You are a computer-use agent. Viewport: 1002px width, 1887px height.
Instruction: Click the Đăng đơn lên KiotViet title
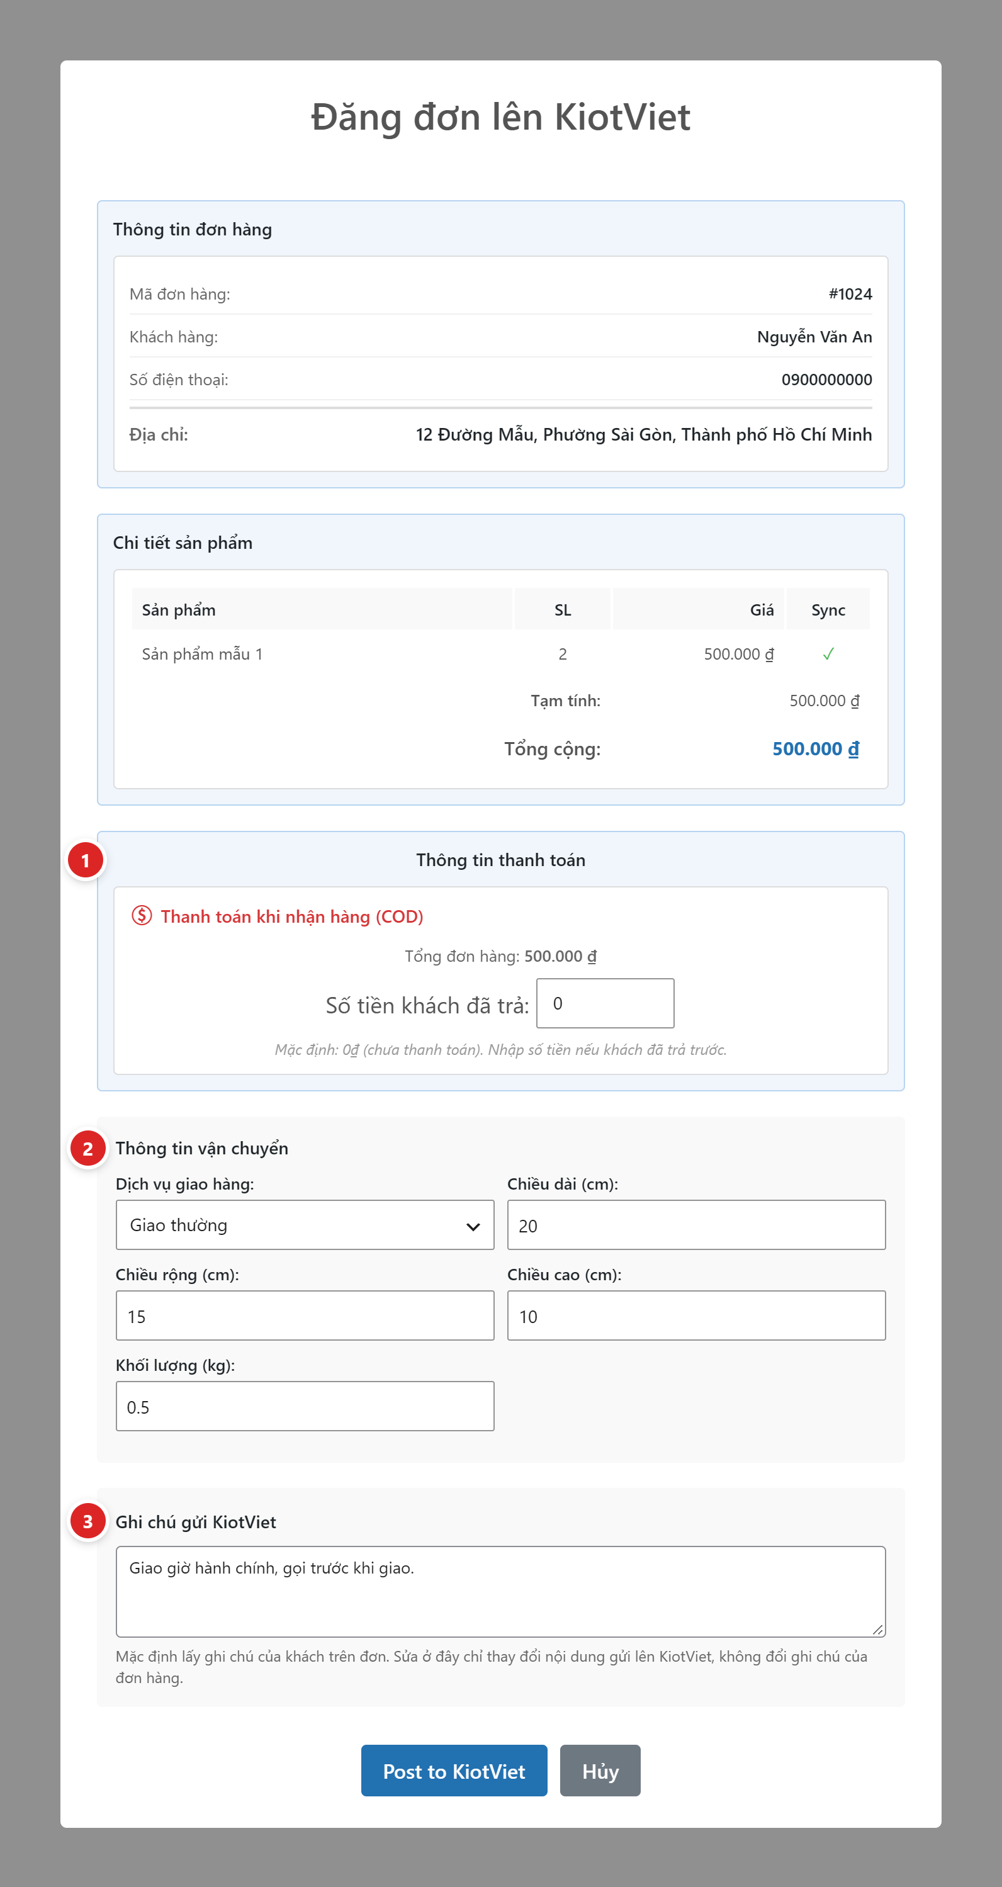click(500, 117)
